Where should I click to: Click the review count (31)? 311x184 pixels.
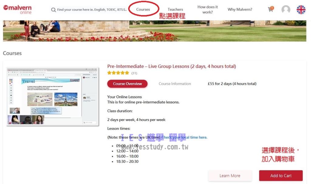pos(134,73)
